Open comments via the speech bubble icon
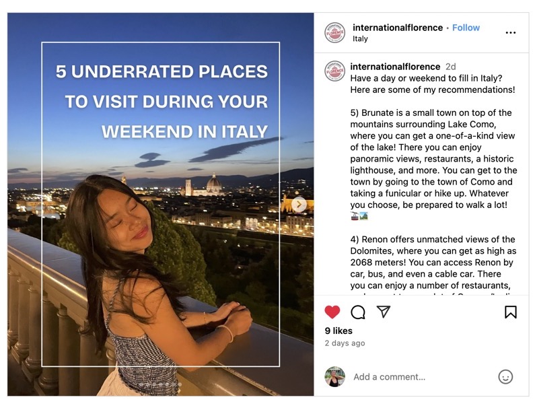Viewport: 533px width, 412px height. [x=358, y=312]
